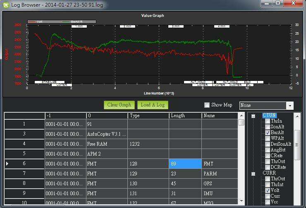Click the Value Graph title
The height and width of the screenshot is (208, 306).
coord(153,16)
